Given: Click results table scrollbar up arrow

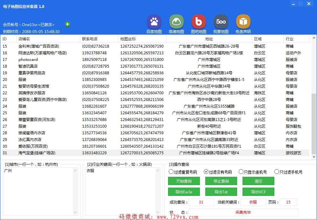Looking at the screenshot, I should coord(314,38).
